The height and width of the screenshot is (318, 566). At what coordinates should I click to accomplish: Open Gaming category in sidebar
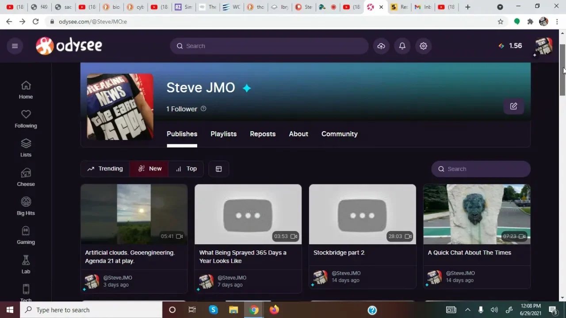point(26,235)
